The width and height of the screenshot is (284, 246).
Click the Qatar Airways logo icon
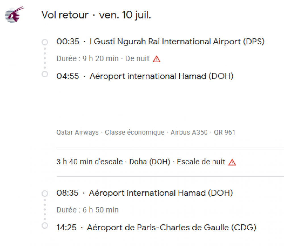[14, 15]
